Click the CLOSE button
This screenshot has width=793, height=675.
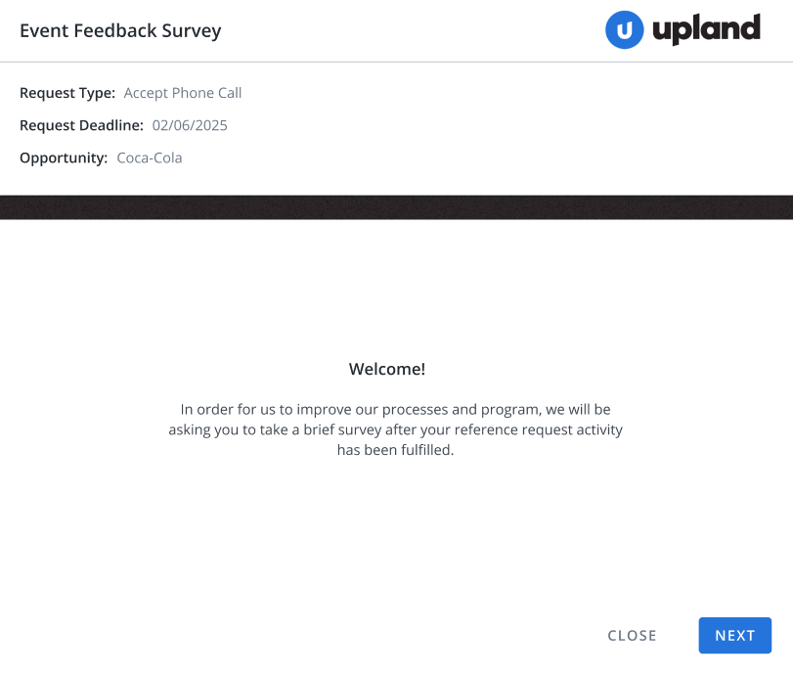[x=632, y=636]
